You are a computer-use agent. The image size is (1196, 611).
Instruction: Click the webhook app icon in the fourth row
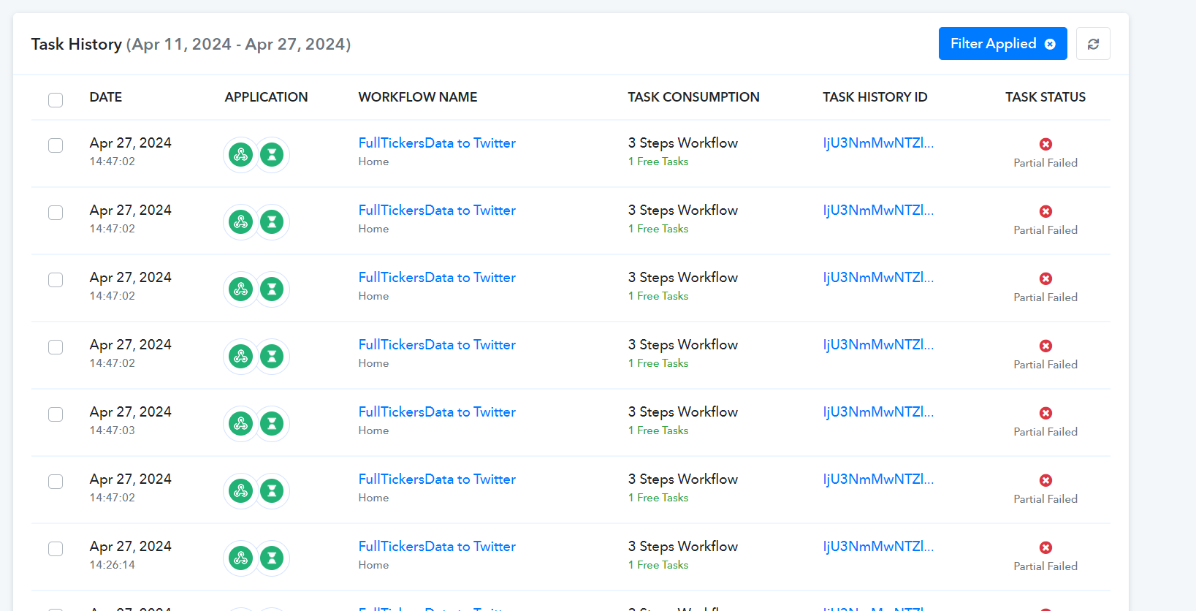(x=240, y=357)
